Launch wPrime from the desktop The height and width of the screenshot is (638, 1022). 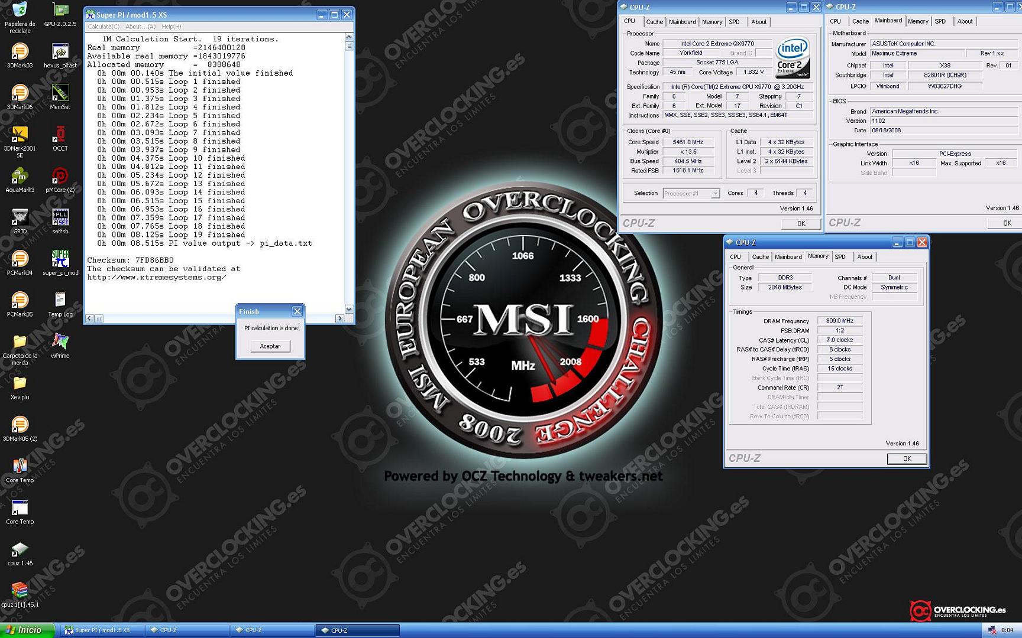60,342
